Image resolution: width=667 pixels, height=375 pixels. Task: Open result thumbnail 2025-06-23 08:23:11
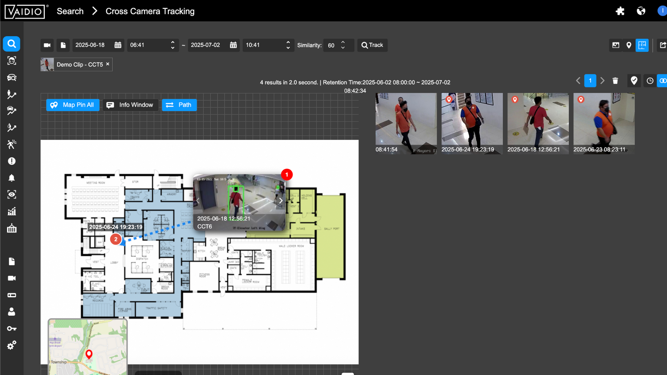point(604,123)
